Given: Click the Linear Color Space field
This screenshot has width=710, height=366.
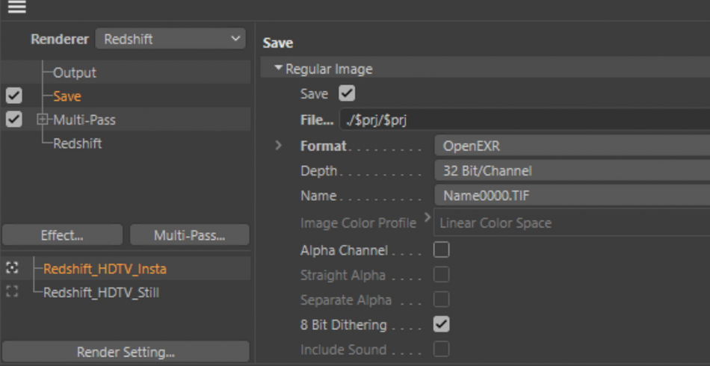Looking at the screenshot, I should tap(572, 222).
